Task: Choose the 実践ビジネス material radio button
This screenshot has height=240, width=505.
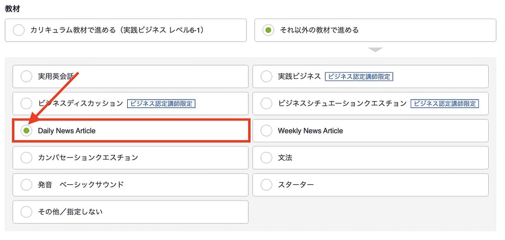Action: tap(266, 76)
